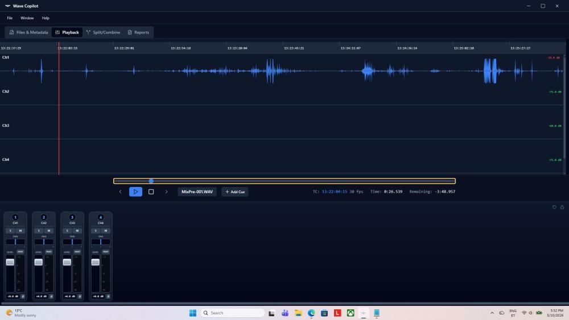569x320 pixels.
Task: Toggle POST metering on CH2
Action: point(48,251)
